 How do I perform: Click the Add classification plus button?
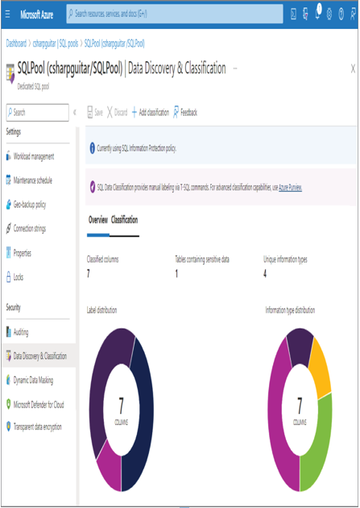tap(151, 113)
